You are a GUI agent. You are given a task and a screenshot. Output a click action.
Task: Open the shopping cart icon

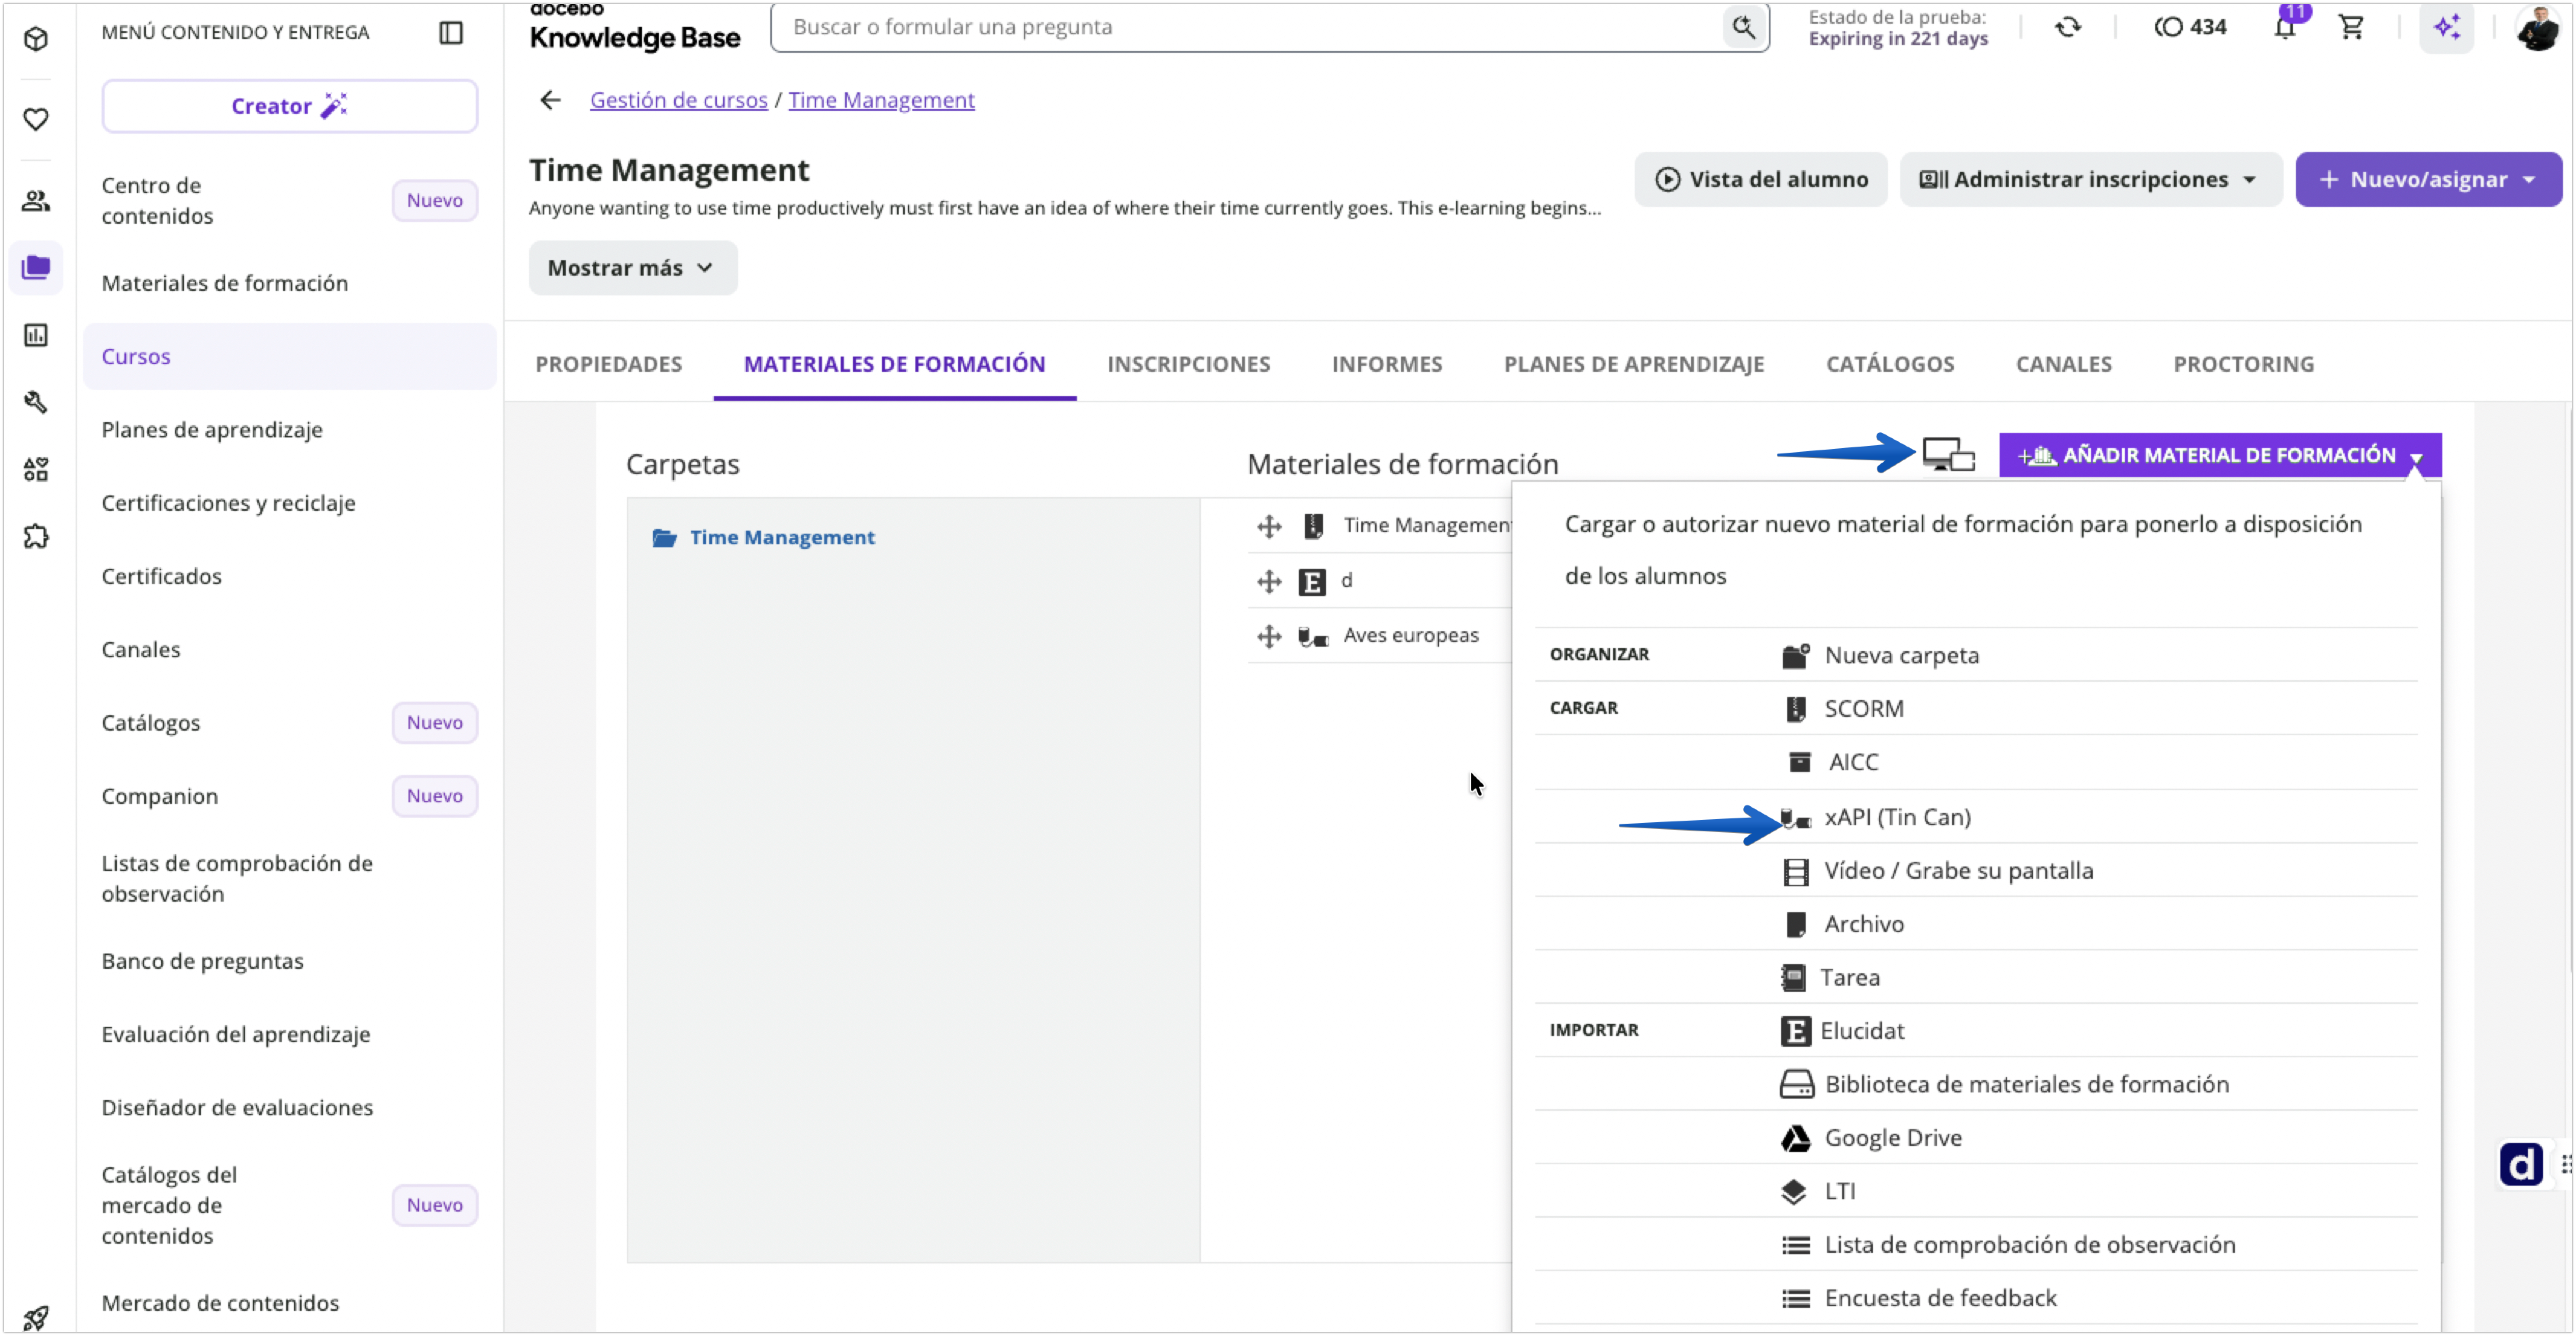pos(2351,27)
